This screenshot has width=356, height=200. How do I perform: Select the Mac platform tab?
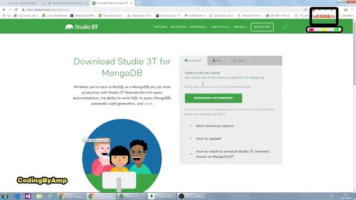217,61
